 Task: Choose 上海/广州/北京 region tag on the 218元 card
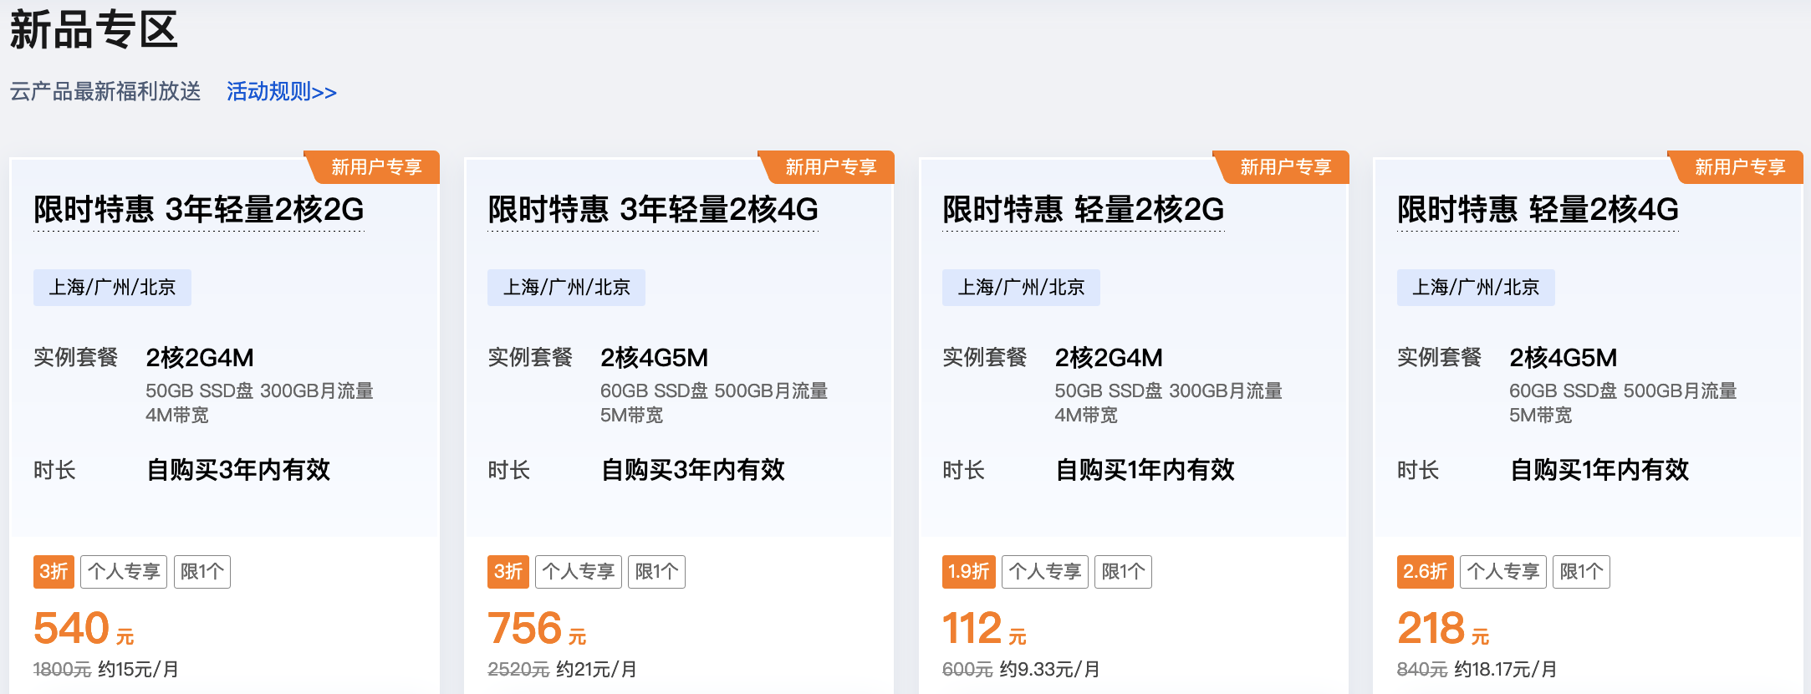tap(1476, 288)
